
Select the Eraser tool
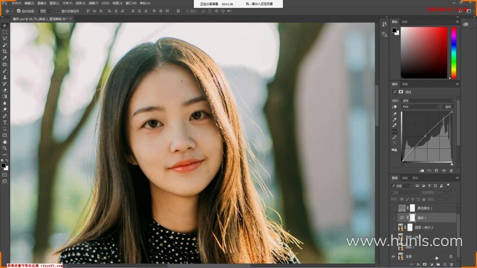click(4, 90)
